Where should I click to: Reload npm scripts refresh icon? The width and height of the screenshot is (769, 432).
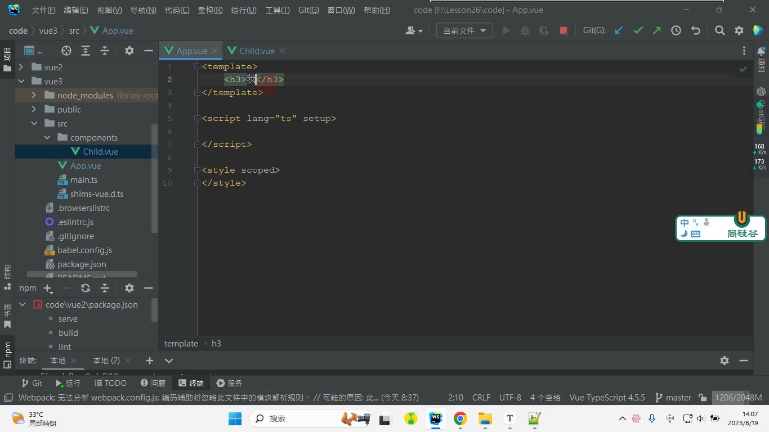[x=86, y=288]
